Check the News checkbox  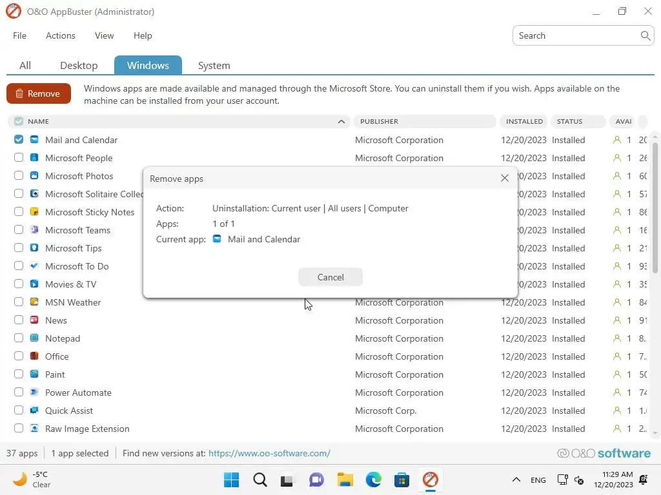(x=19, y=320)
